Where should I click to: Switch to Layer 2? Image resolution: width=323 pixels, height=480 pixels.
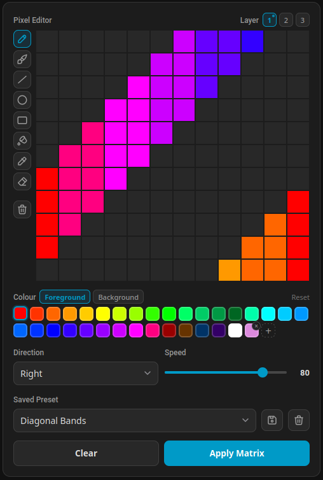286,20
